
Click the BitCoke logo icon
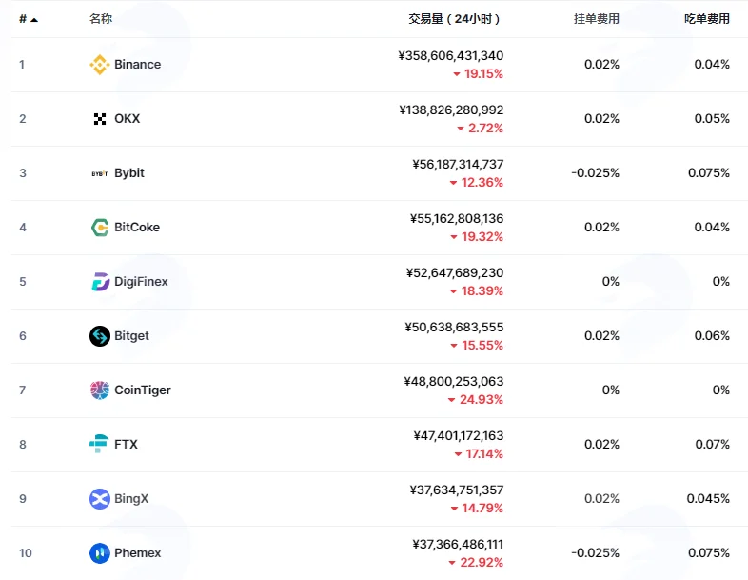100,228
